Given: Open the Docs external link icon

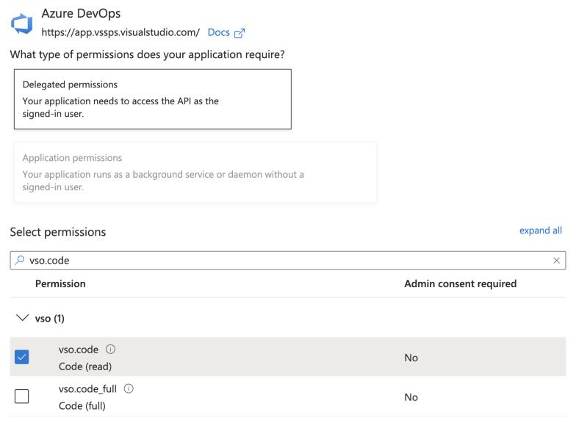Looking at the screenshot, I should (240, 33).
